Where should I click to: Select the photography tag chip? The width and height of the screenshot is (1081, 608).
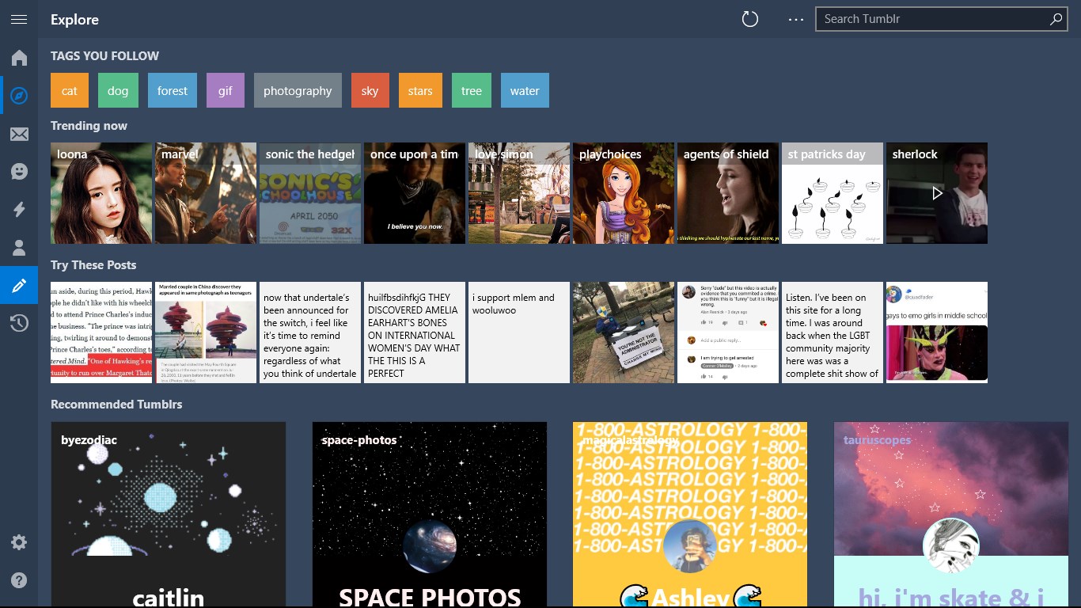(298, 90)
